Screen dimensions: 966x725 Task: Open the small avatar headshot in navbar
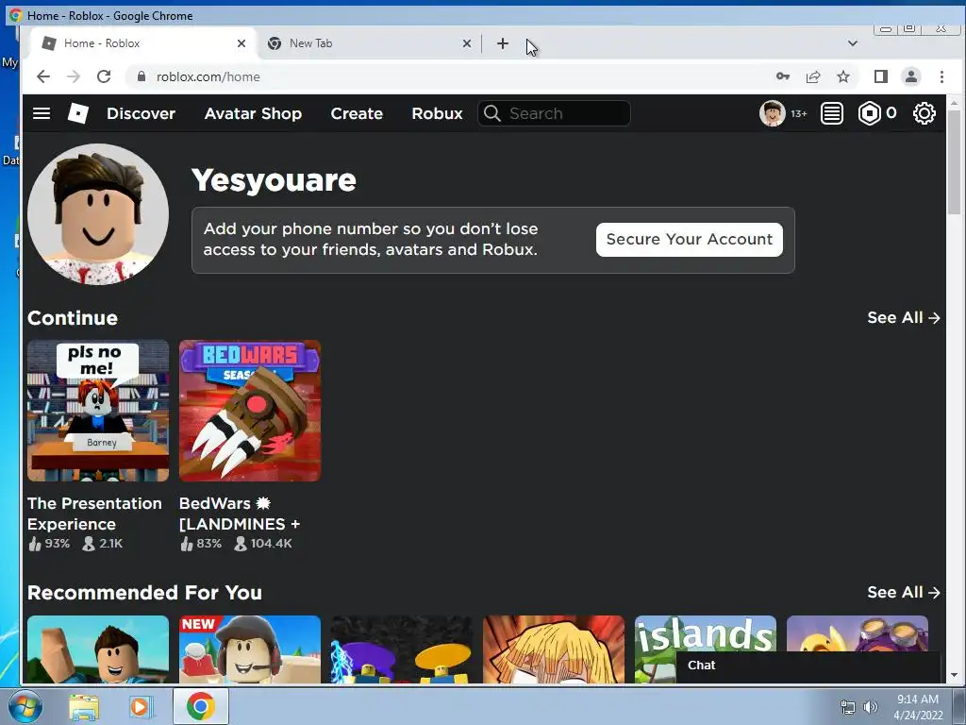pyautogui.click(x=772, y=113)
